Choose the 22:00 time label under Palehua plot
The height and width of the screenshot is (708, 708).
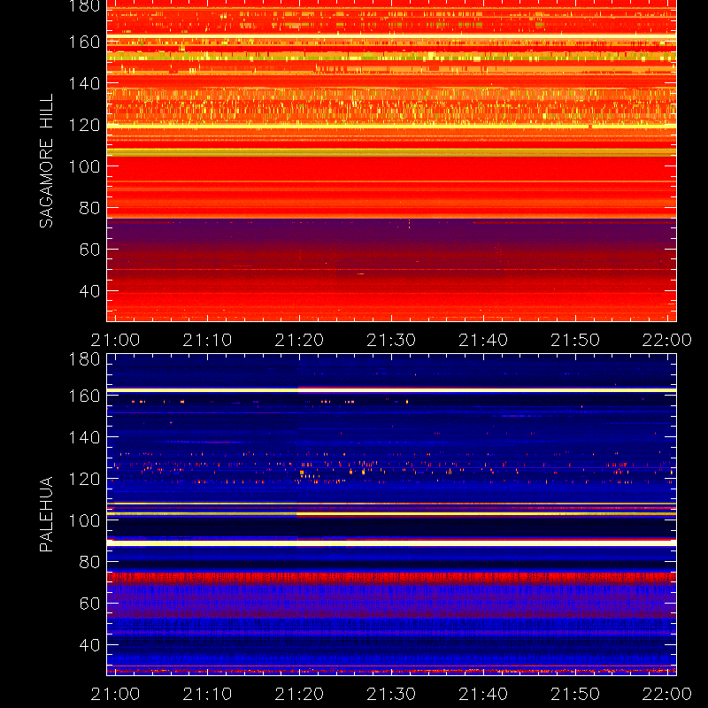[667, 694]
